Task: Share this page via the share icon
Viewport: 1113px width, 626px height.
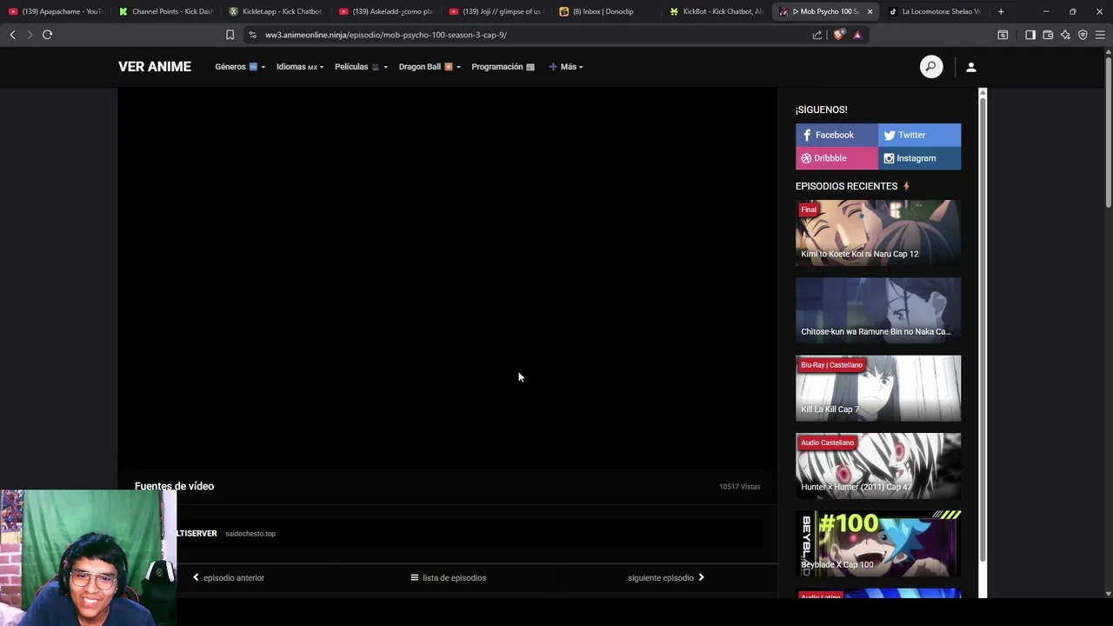Action: click(x=817, y=35)
